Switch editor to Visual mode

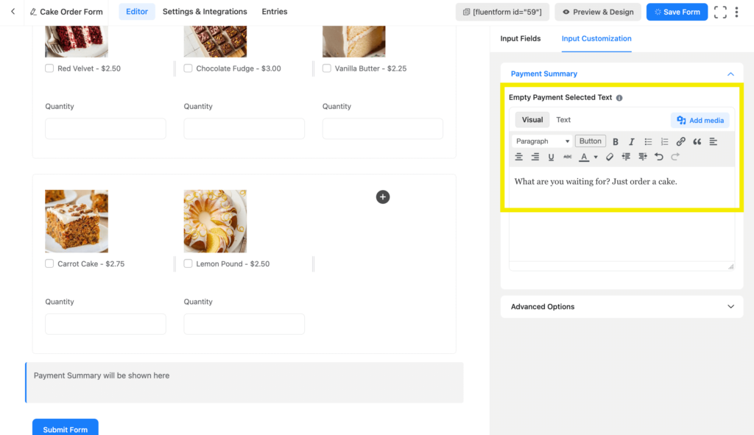click(x=532, y=120)
